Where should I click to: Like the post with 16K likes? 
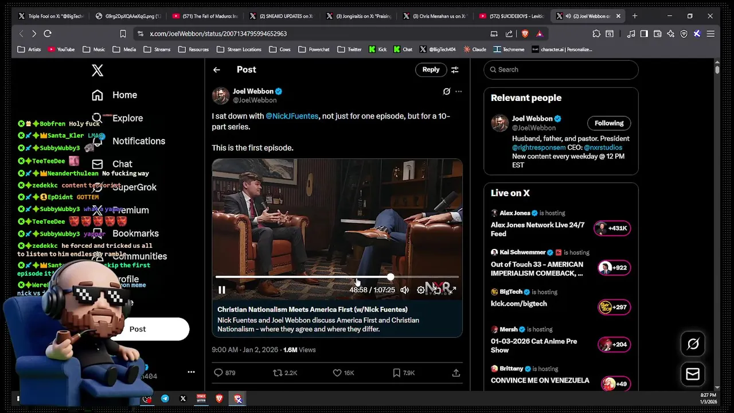click(337, 373)
